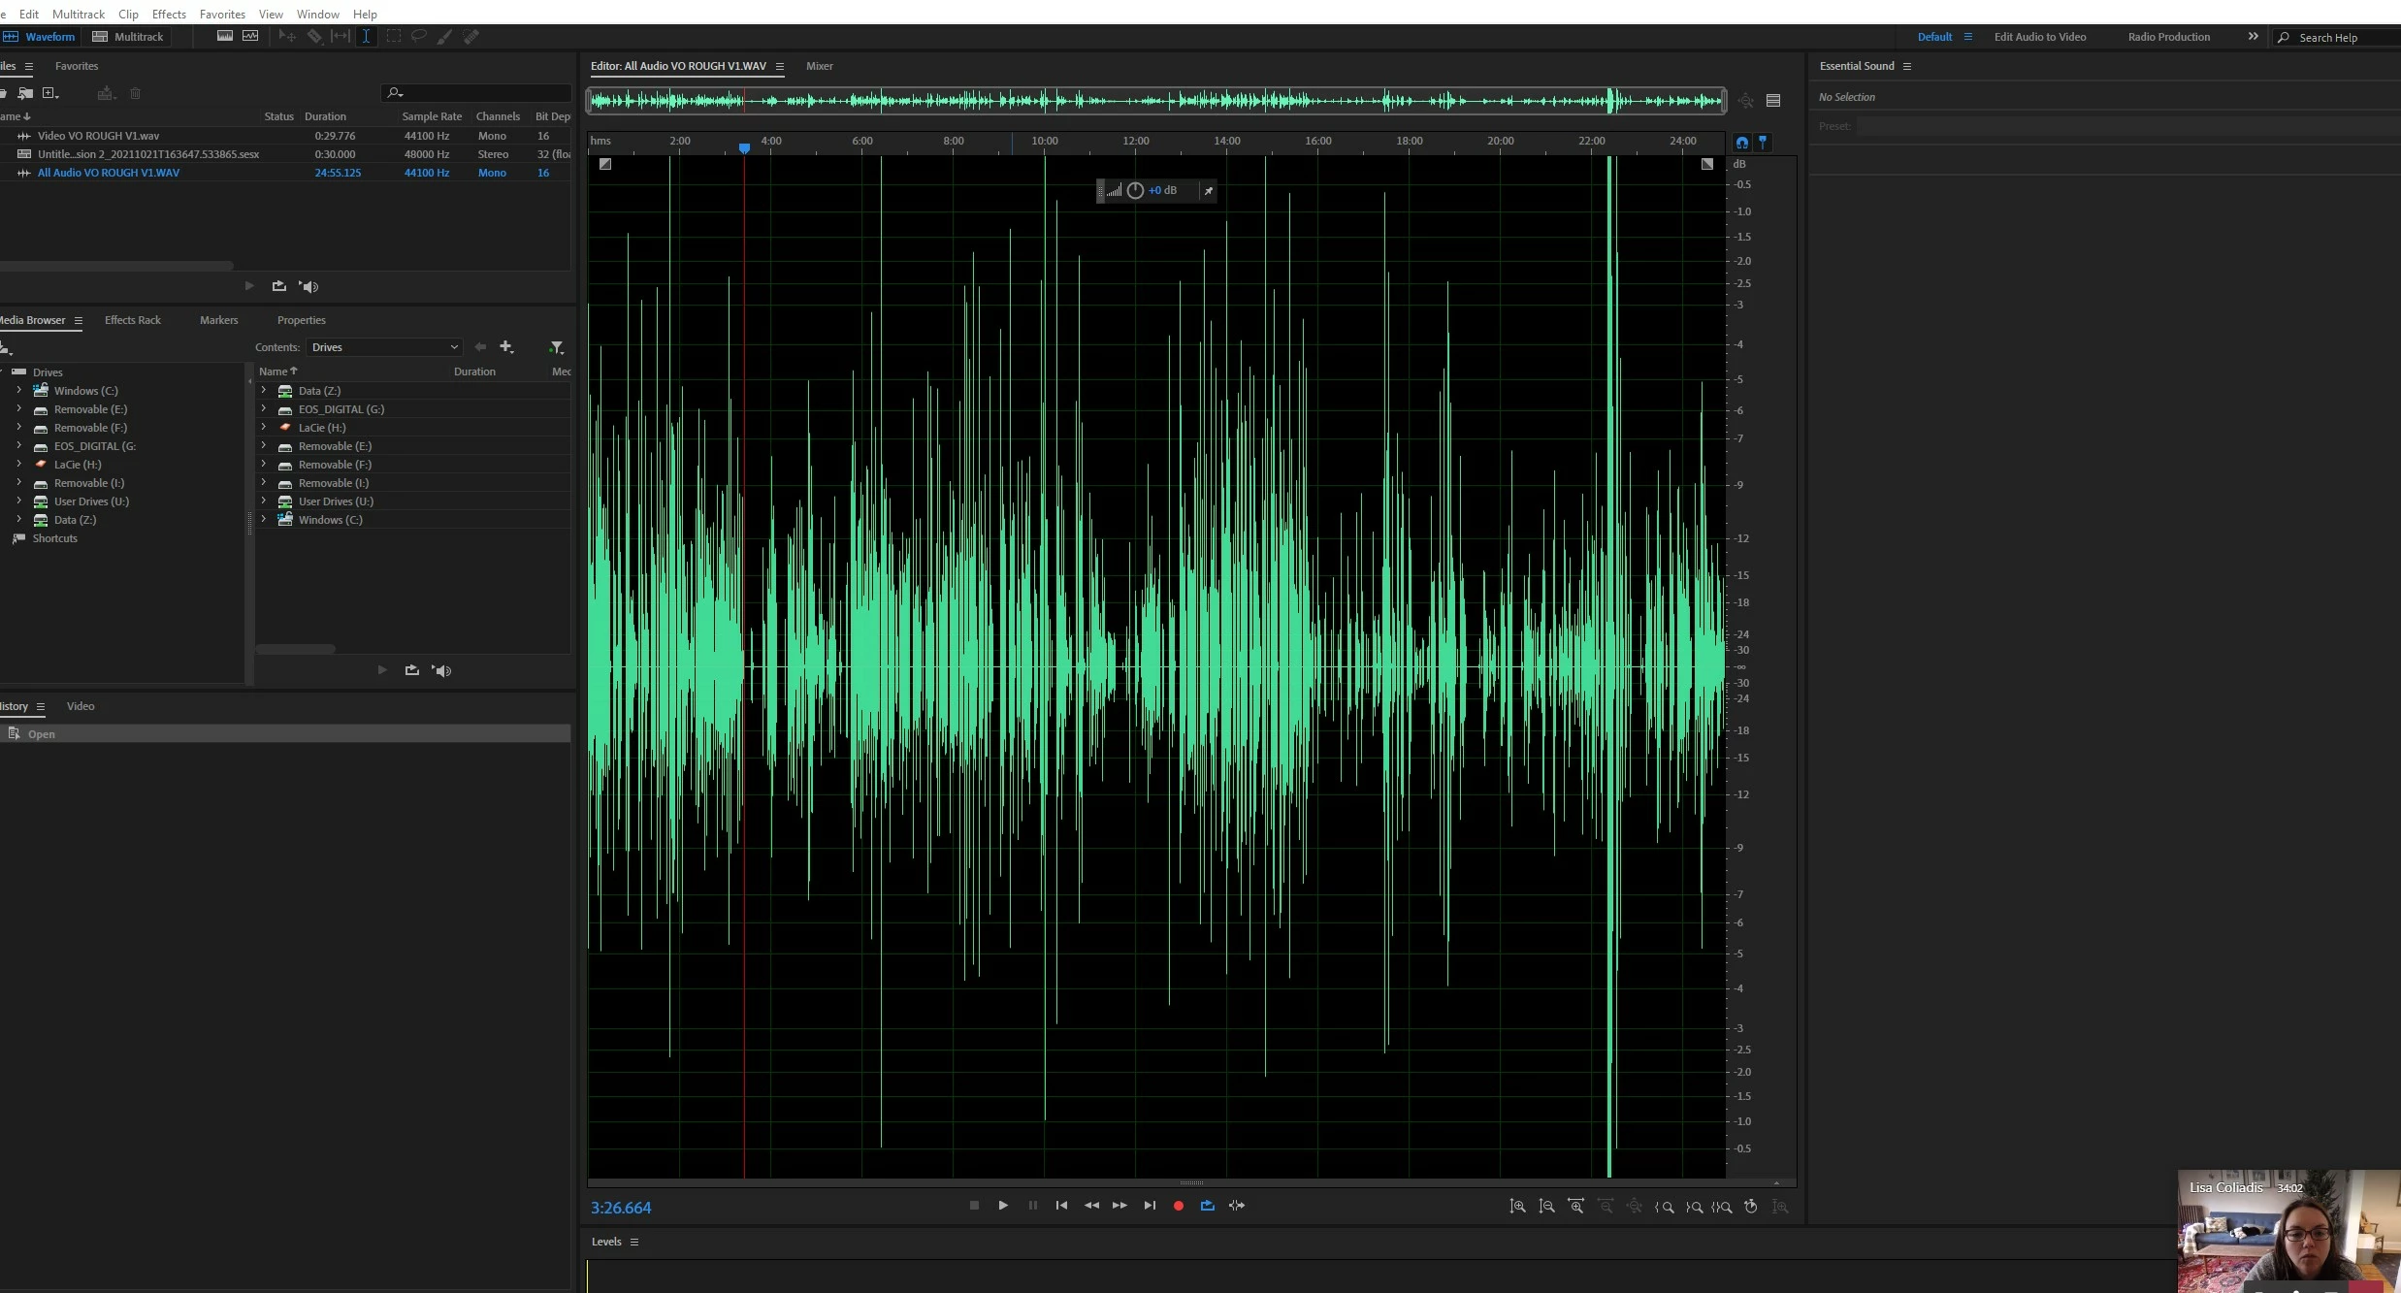Viewport: 2401px width, 1293px height.
Task: Open the Edit Audio to Video workspace
Action: pos(2039,37)
